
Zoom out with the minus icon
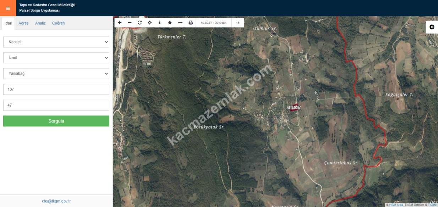130,23
